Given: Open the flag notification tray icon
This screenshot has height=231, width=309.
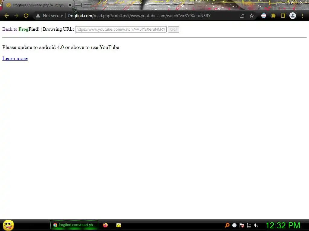Looking at the screenshot, I should coord(242,225).
